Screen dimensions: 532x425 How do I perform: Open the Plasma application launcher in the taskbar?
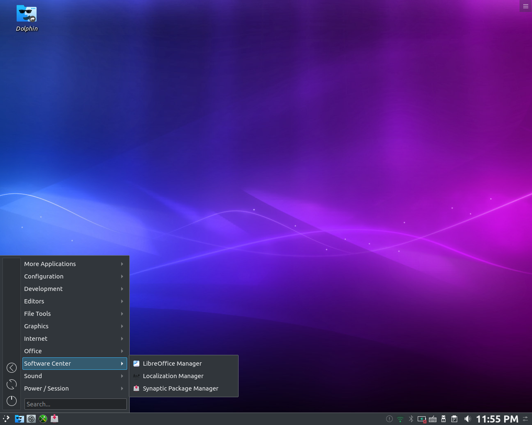tap(6, 419)
